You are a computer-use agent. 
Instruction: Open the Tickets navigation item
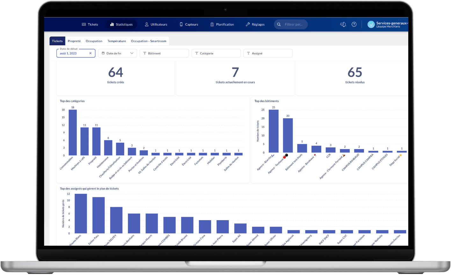[90, 25]
